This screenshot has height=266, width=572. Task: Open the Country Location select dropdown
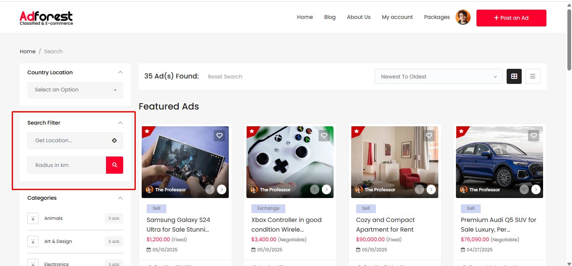coord(75,90)
